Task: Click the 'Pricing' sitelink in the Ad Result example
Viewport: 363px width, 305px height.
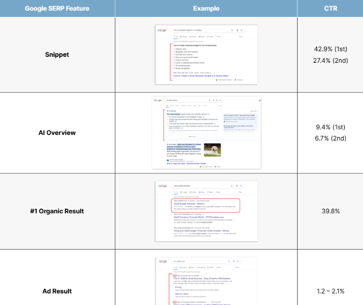Action: 178,287
